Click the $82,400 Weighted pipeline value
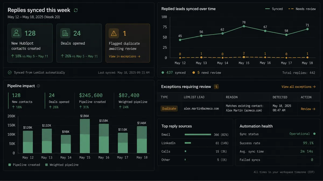Image resolution: width=323 pixels, height=181 pixels. pyautogui.click(x=129, y=95)
